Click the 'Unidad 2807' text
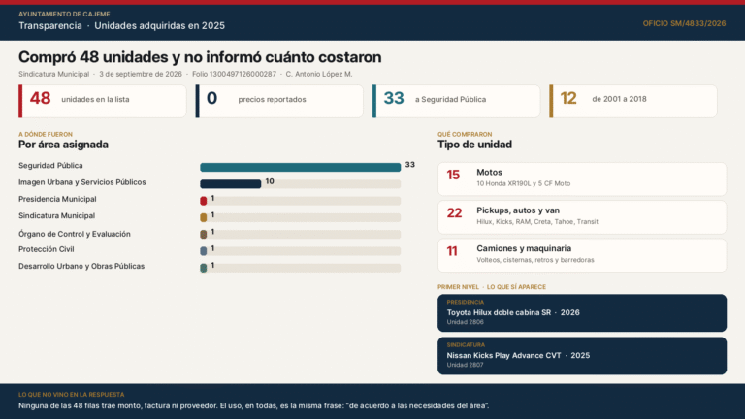 (466, 365)
